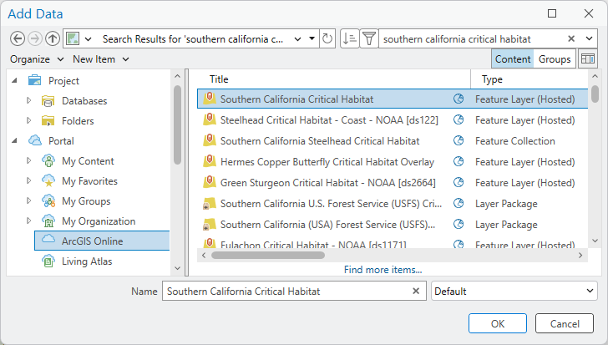This screenshot has width=608, height=345.
Task: Click the Folders icon in tree
Action: [48, 121]
